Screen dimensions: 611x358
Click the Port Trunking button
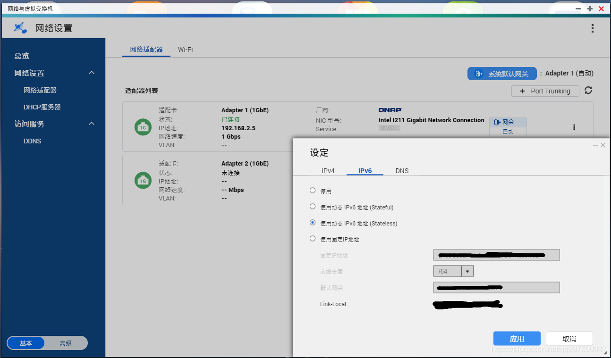pyautogui.click(x=545, y=91)
